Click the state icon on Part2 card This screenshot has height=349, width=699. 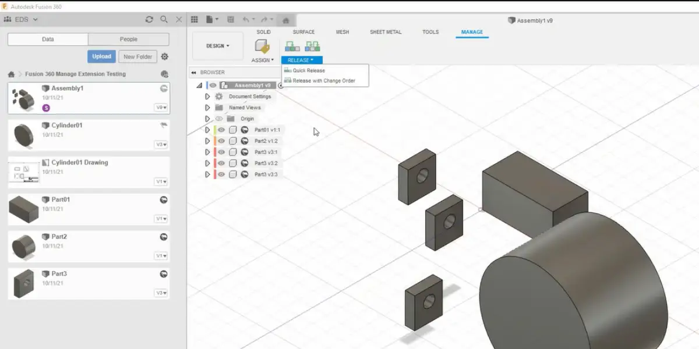[x=164, y=237]
